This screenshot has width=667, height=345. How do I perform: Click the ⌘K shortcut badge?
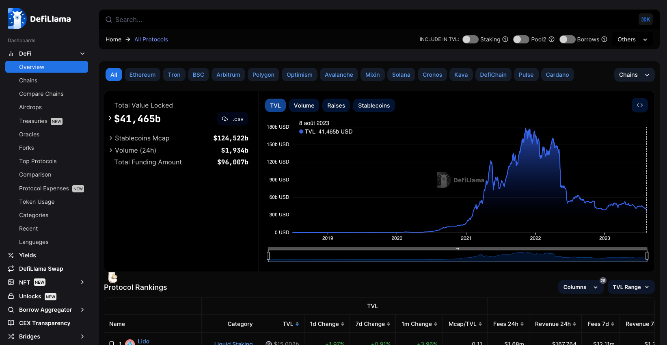[645, 19]
